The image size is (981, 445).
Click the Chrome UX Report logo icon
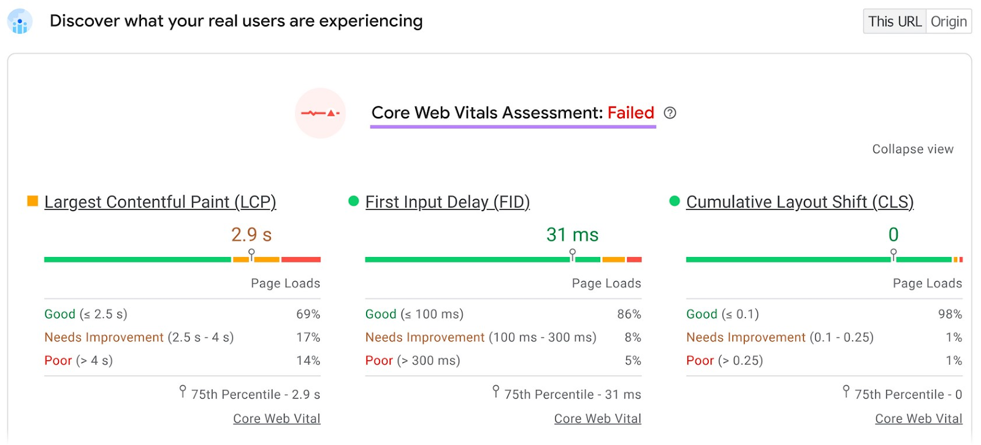19,21
